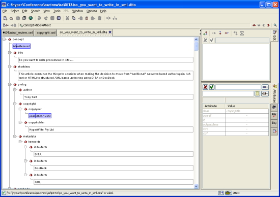Select the vertical Edit side tab
The width and height of the screenshot is (280, 197).
click(274, 36)
